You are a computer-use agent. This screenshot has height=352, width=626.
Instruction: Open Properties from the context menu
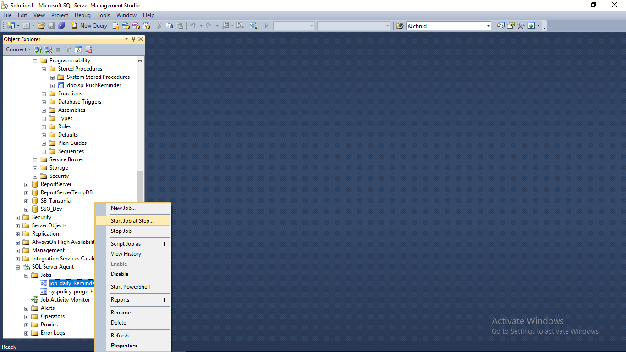point(132,346)
